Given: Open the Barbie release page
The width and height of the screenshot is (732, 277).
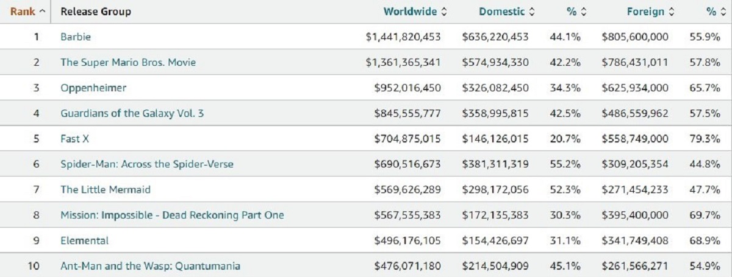Looking at the screenshot, I should 76,37.
